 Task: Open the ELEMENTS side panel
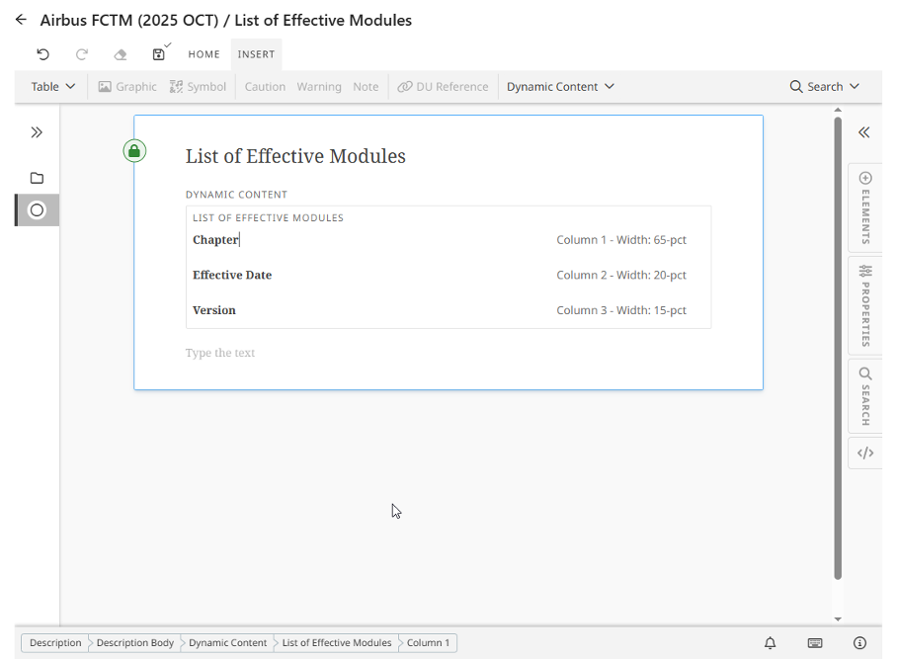(865, 207)
